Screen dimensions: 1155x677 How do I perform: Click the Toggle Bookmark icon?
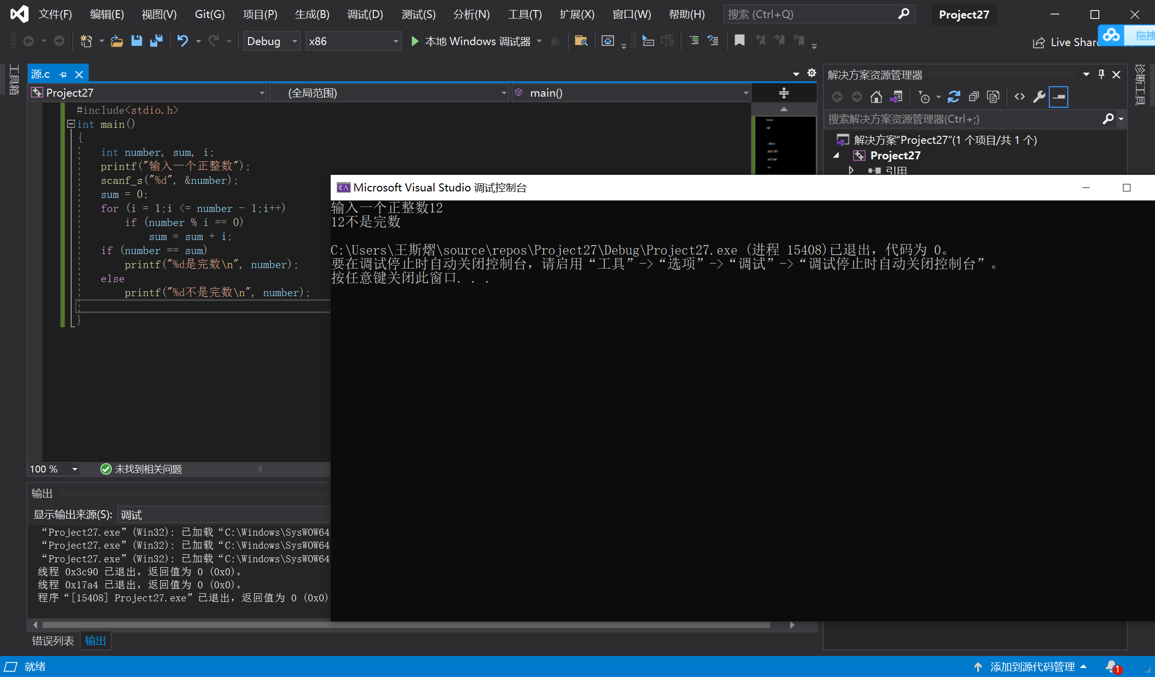coord(739,41)
